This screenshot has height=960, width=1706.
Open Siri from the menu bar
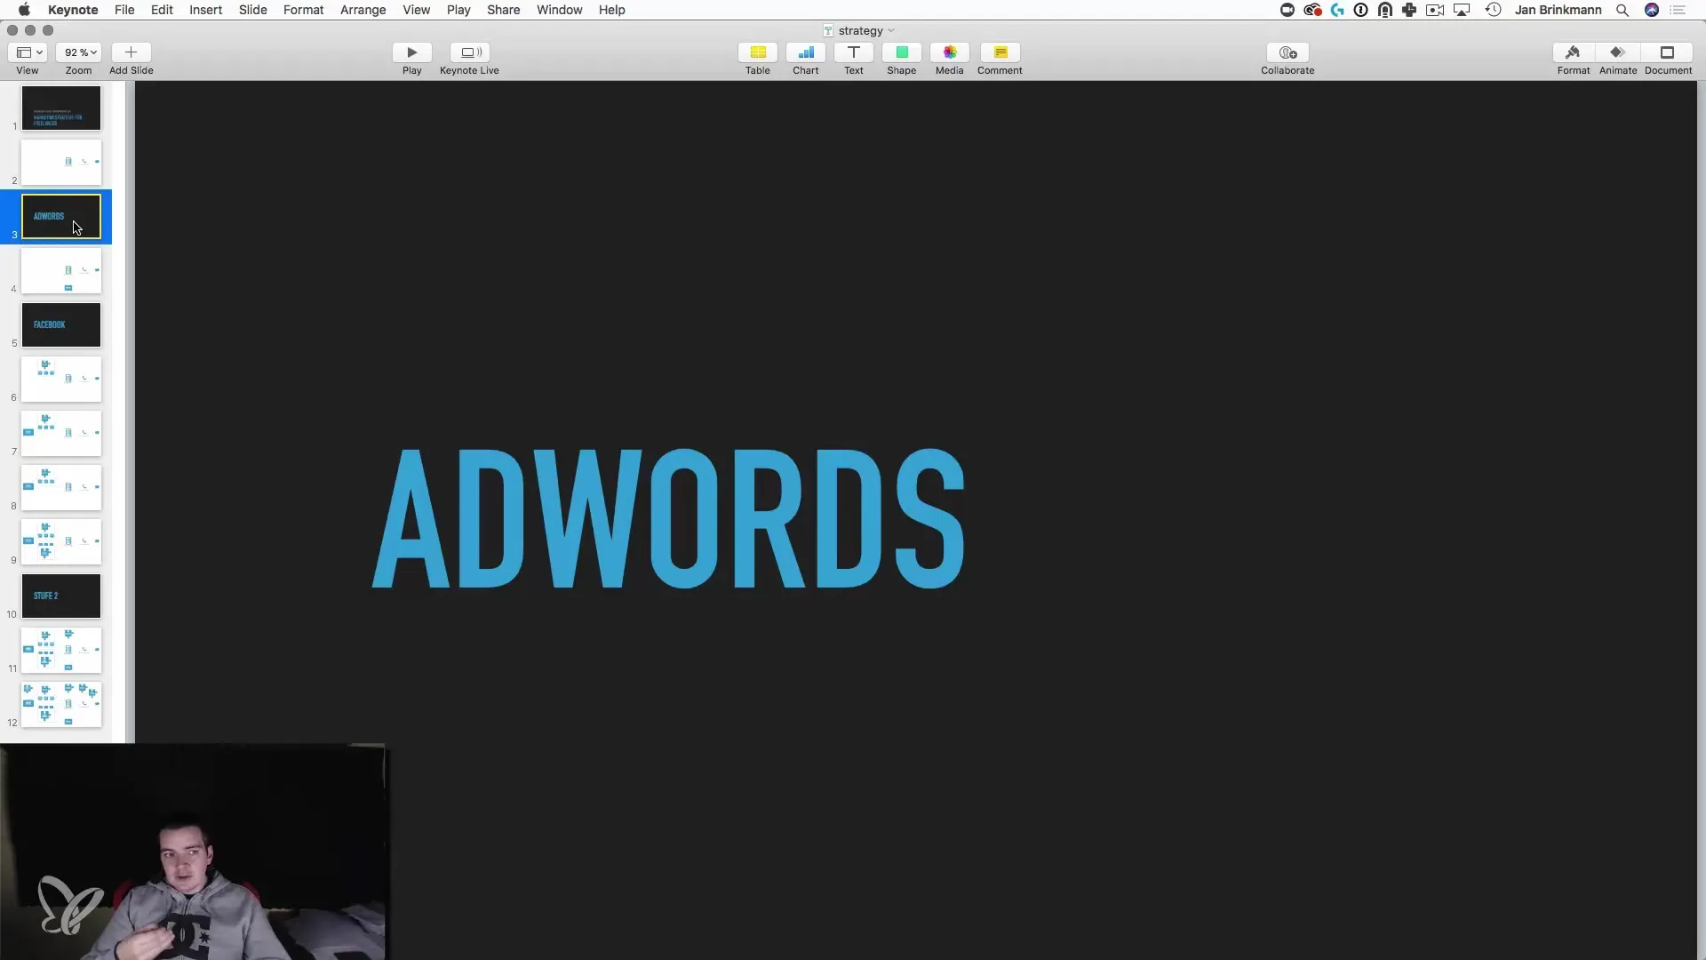click(x=1652, y=10)
